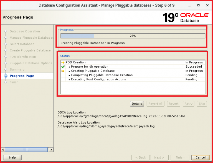The height and width of the screenshot is (163, 213).
Task: Select the Completing Pluggable Database Creation row
Action: click(102, 75)
